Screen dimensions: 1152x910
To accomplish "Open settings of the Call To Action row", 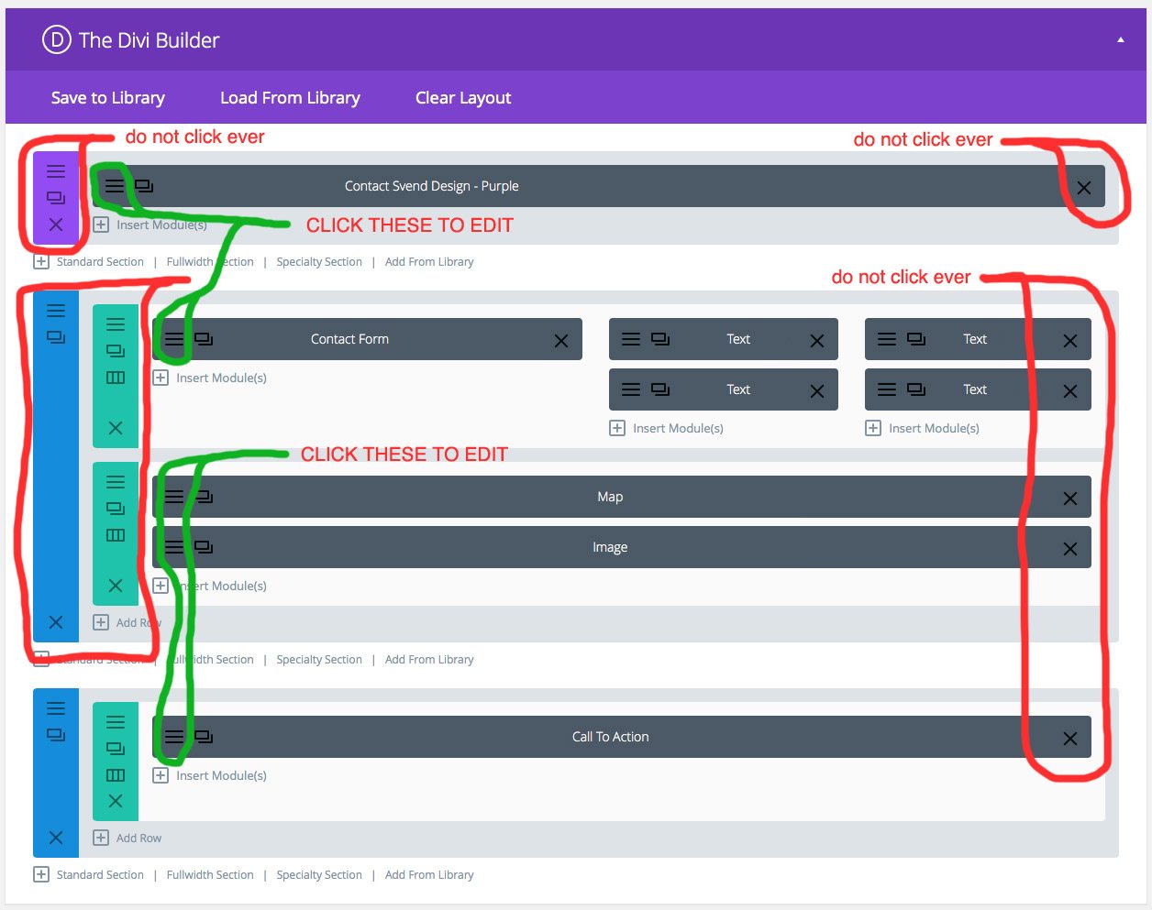I will click(x=116, y=722).
